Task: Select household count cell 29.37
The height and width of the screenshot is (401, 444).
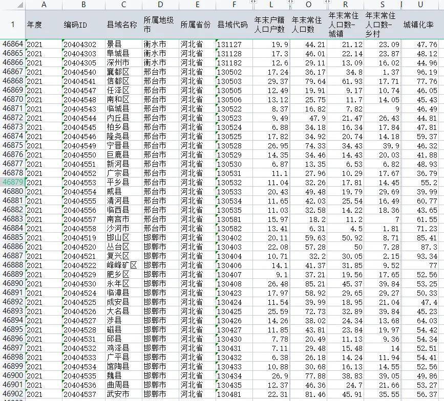Action: coord(271,81)
